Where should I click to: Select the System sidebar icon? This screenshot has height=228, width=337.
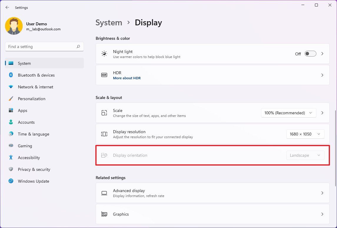click(11, 63)
